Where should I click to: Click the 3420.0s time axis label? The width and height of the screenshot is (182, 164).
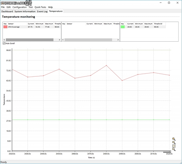coord(12,154)
